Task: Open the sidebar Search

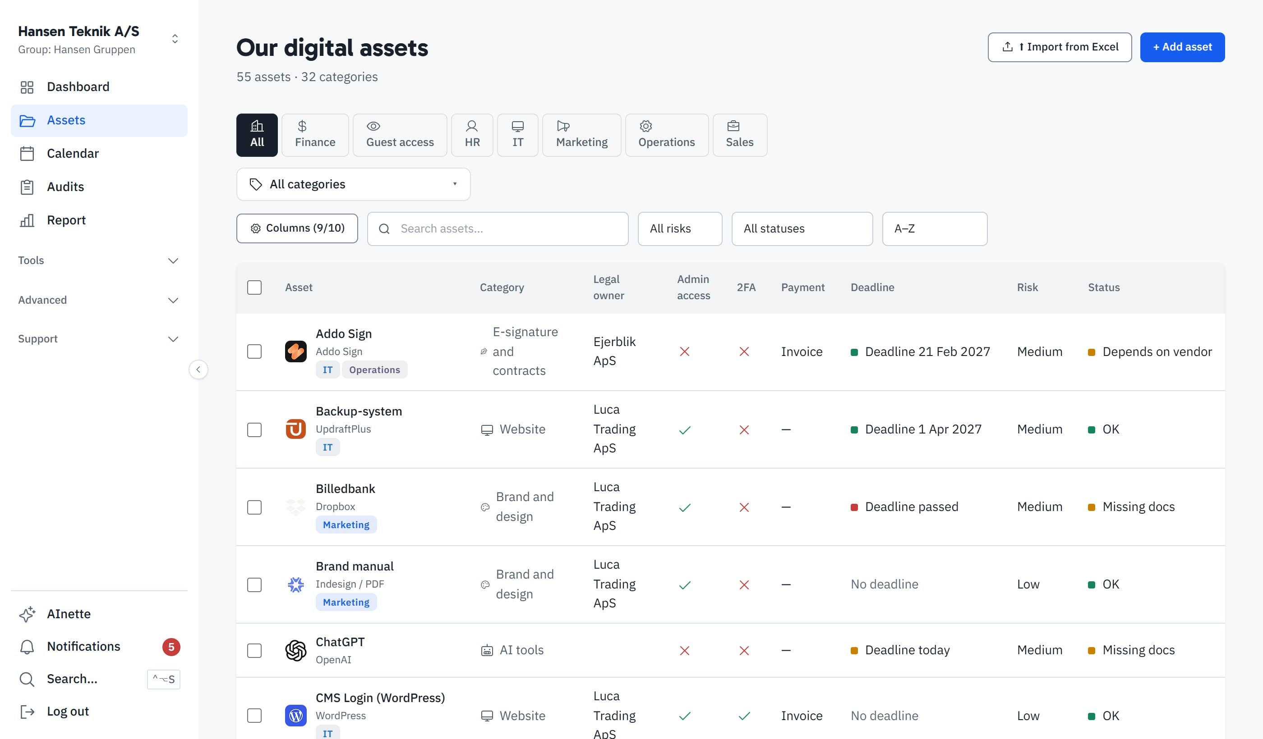Action: coord(99,679)
